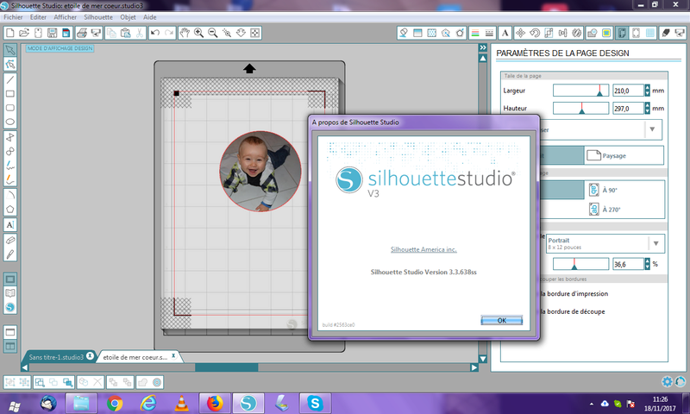Adjust the 36,6 percent stepper

647,264
